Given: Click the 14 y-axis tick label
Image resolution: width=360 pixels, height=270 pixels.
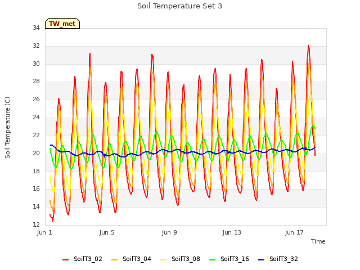Looking at the screenshot, I should click(36, 206).
